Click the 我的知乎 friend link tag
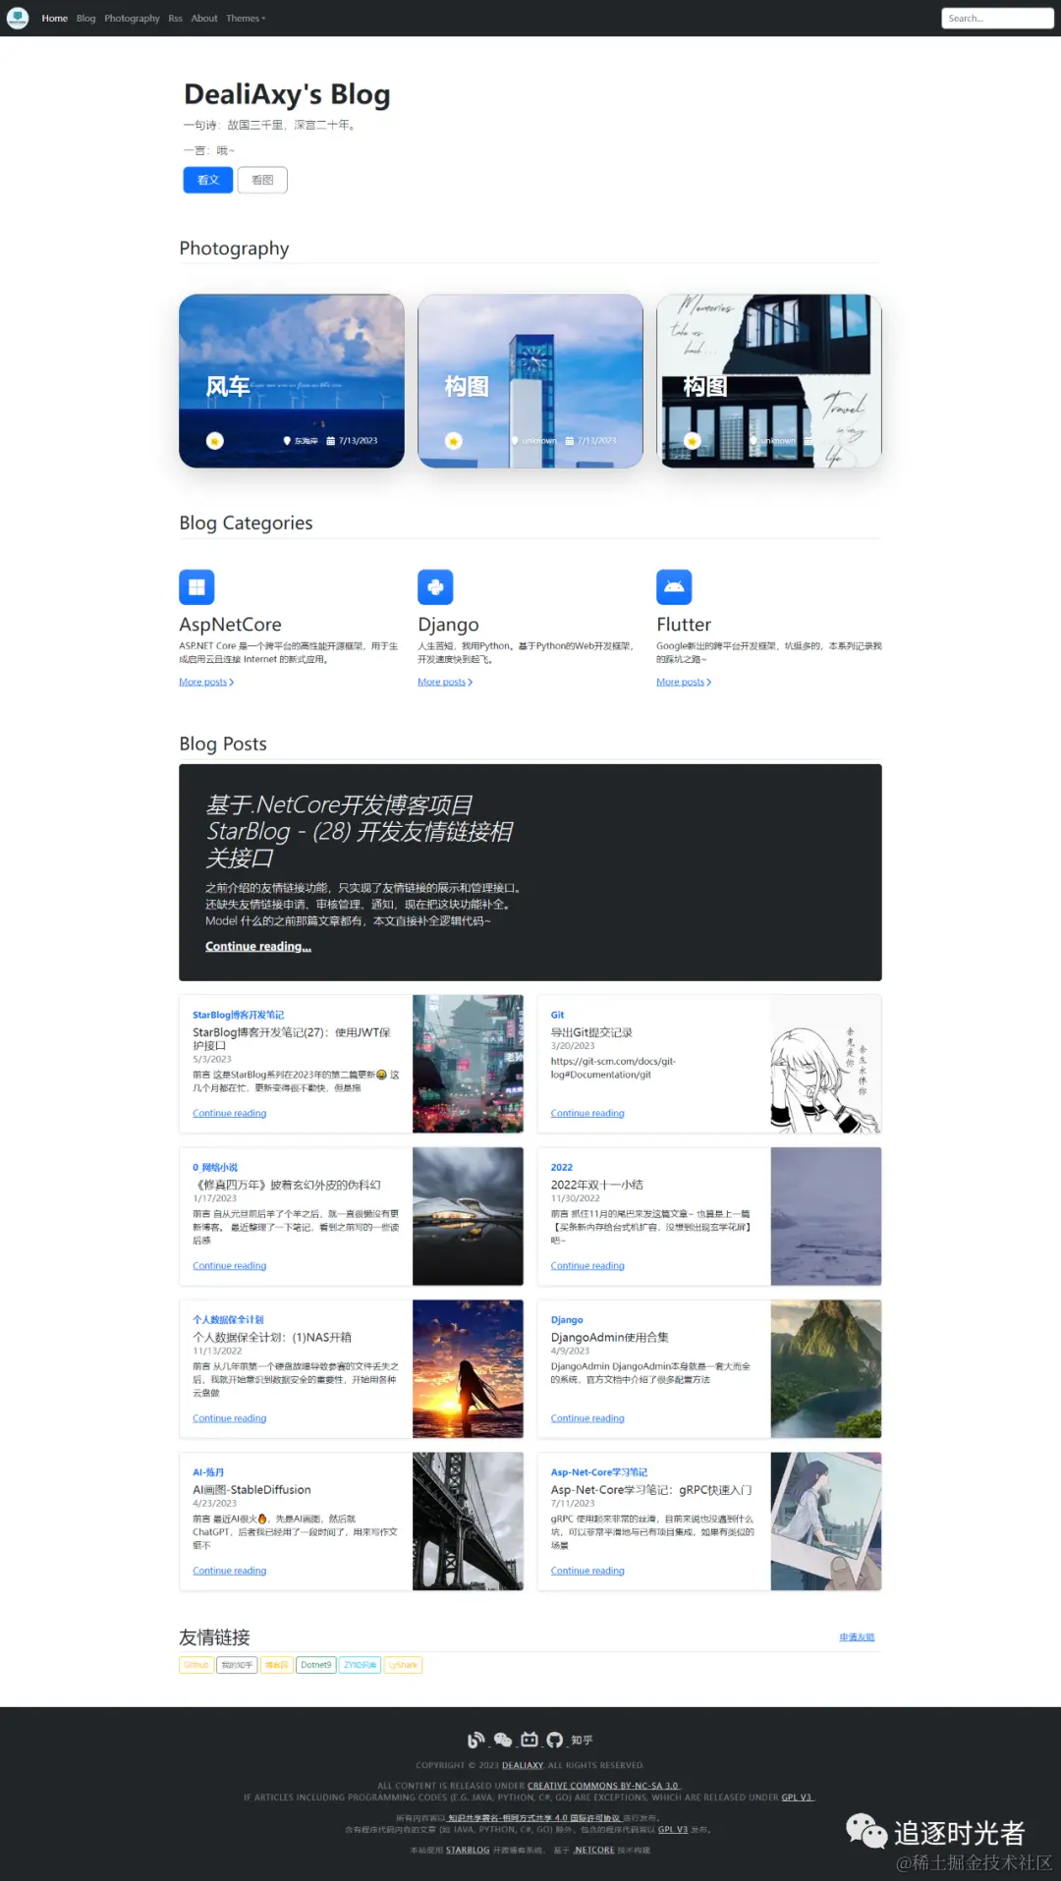This screenshot has width=1061, height=1881. click(237, 1665)
